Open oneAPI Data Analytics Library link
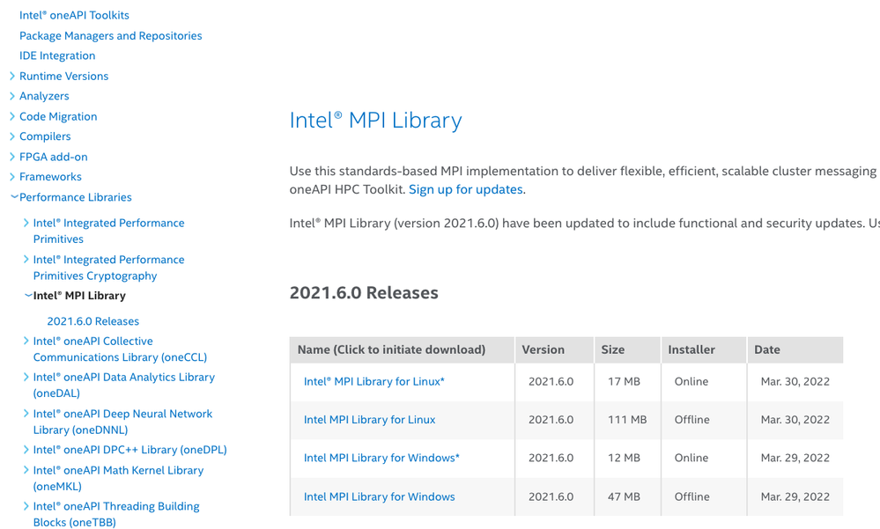 coord(124,385)
